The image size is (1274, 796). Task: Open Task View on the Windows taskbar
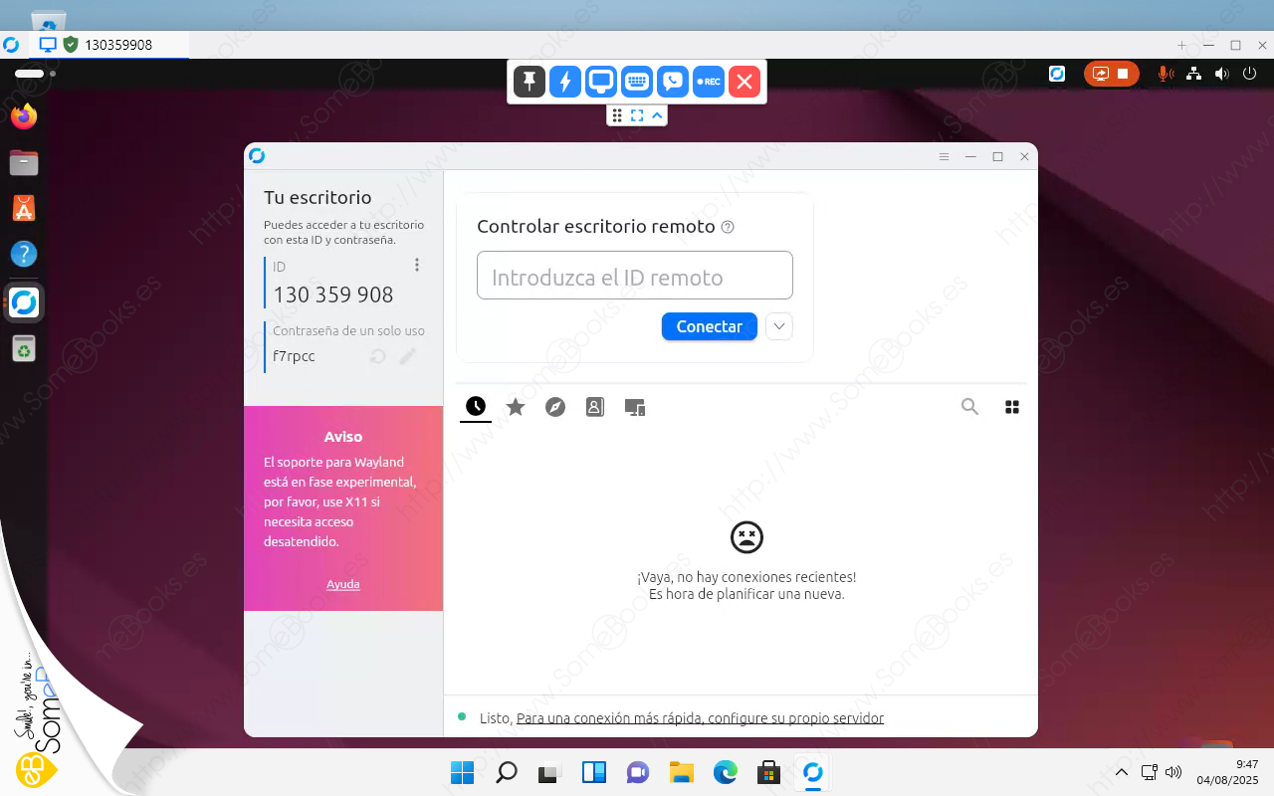[550, 772]
